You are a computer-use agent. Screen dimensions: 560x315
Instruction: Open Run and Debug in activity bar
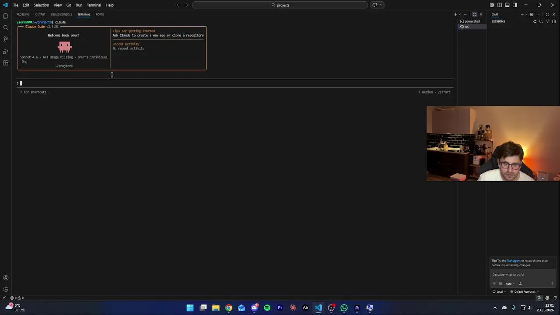point(6,51)
